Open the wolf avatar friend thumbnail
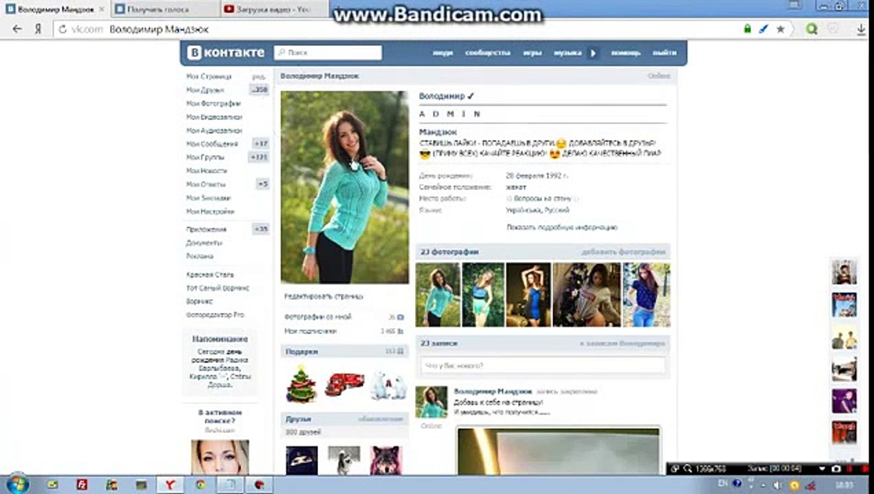The image size is (874, 494). (385, 460)
